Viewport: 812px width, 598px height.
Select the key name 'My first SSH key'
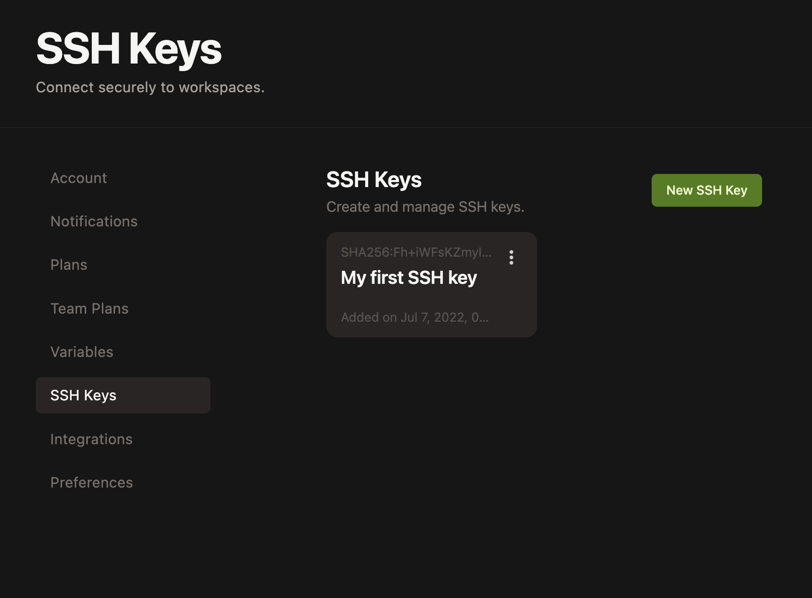(x=409, y=277)
